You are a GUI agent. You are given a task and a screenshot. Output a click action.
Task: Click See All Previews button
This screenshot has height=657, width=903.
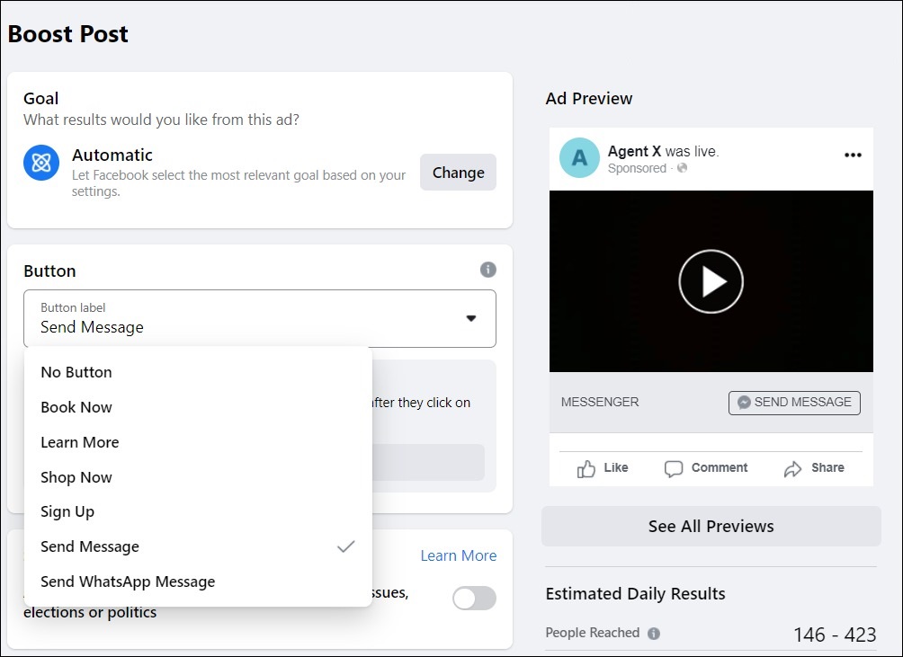click(711, 527)
